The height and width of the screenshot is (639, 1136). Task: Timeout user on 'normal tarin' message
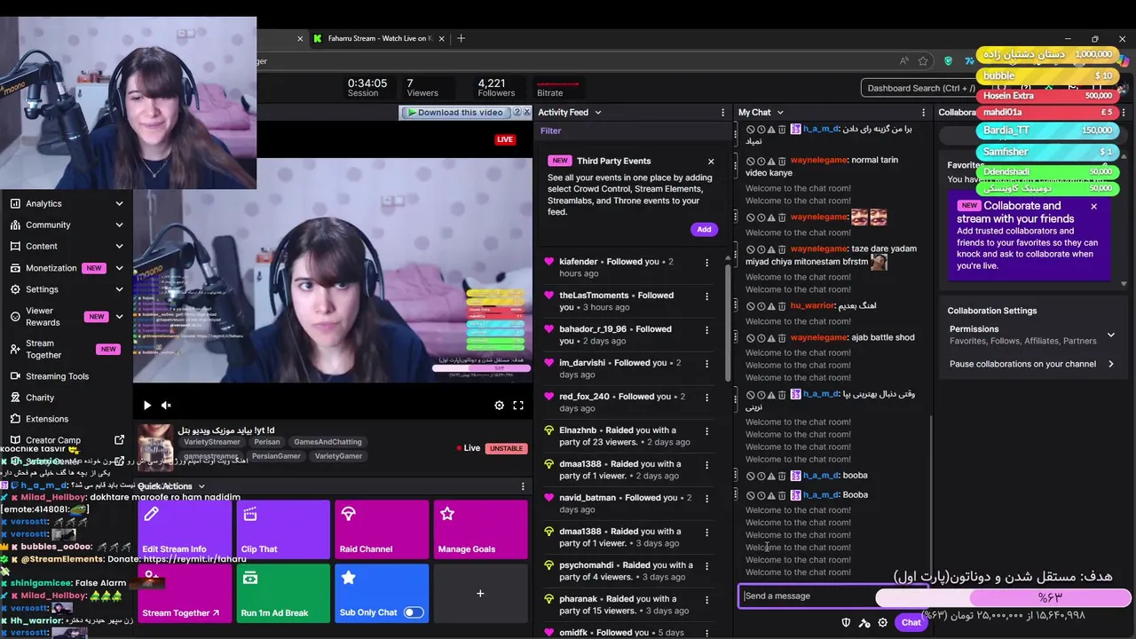tap(761, 161)
